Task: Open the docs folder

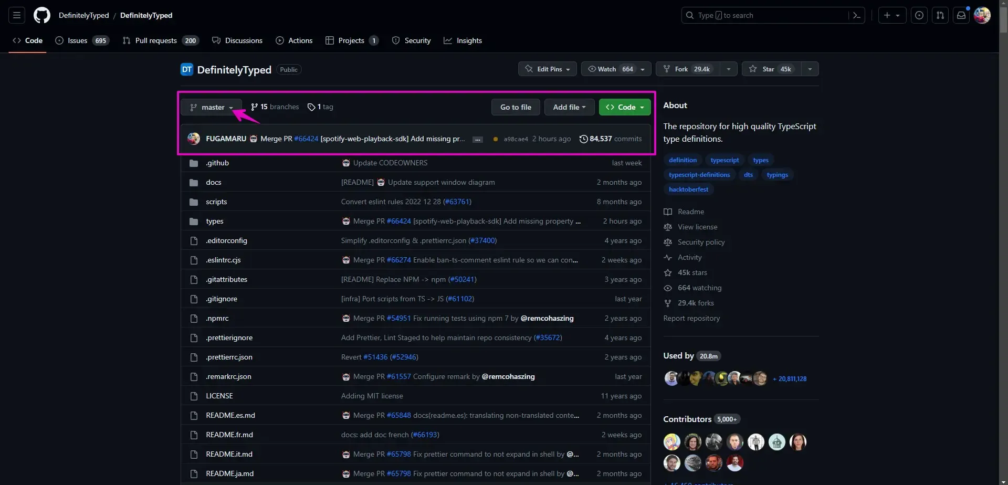Action: pyautogui.click(x=214, y=182)
